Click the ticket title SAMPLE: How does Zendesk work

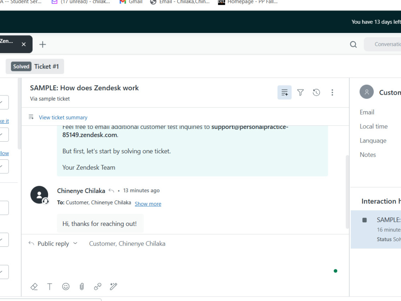84,88
